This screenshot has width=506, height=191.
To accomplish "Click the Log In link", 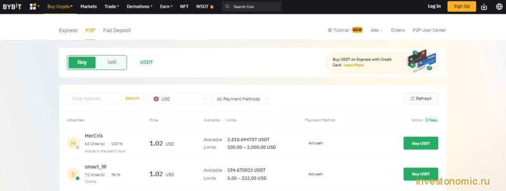I will [434, 6].
